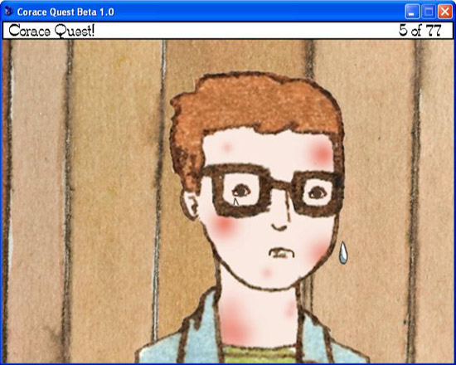Click the red blush spot under the left lens

[222, 226]
